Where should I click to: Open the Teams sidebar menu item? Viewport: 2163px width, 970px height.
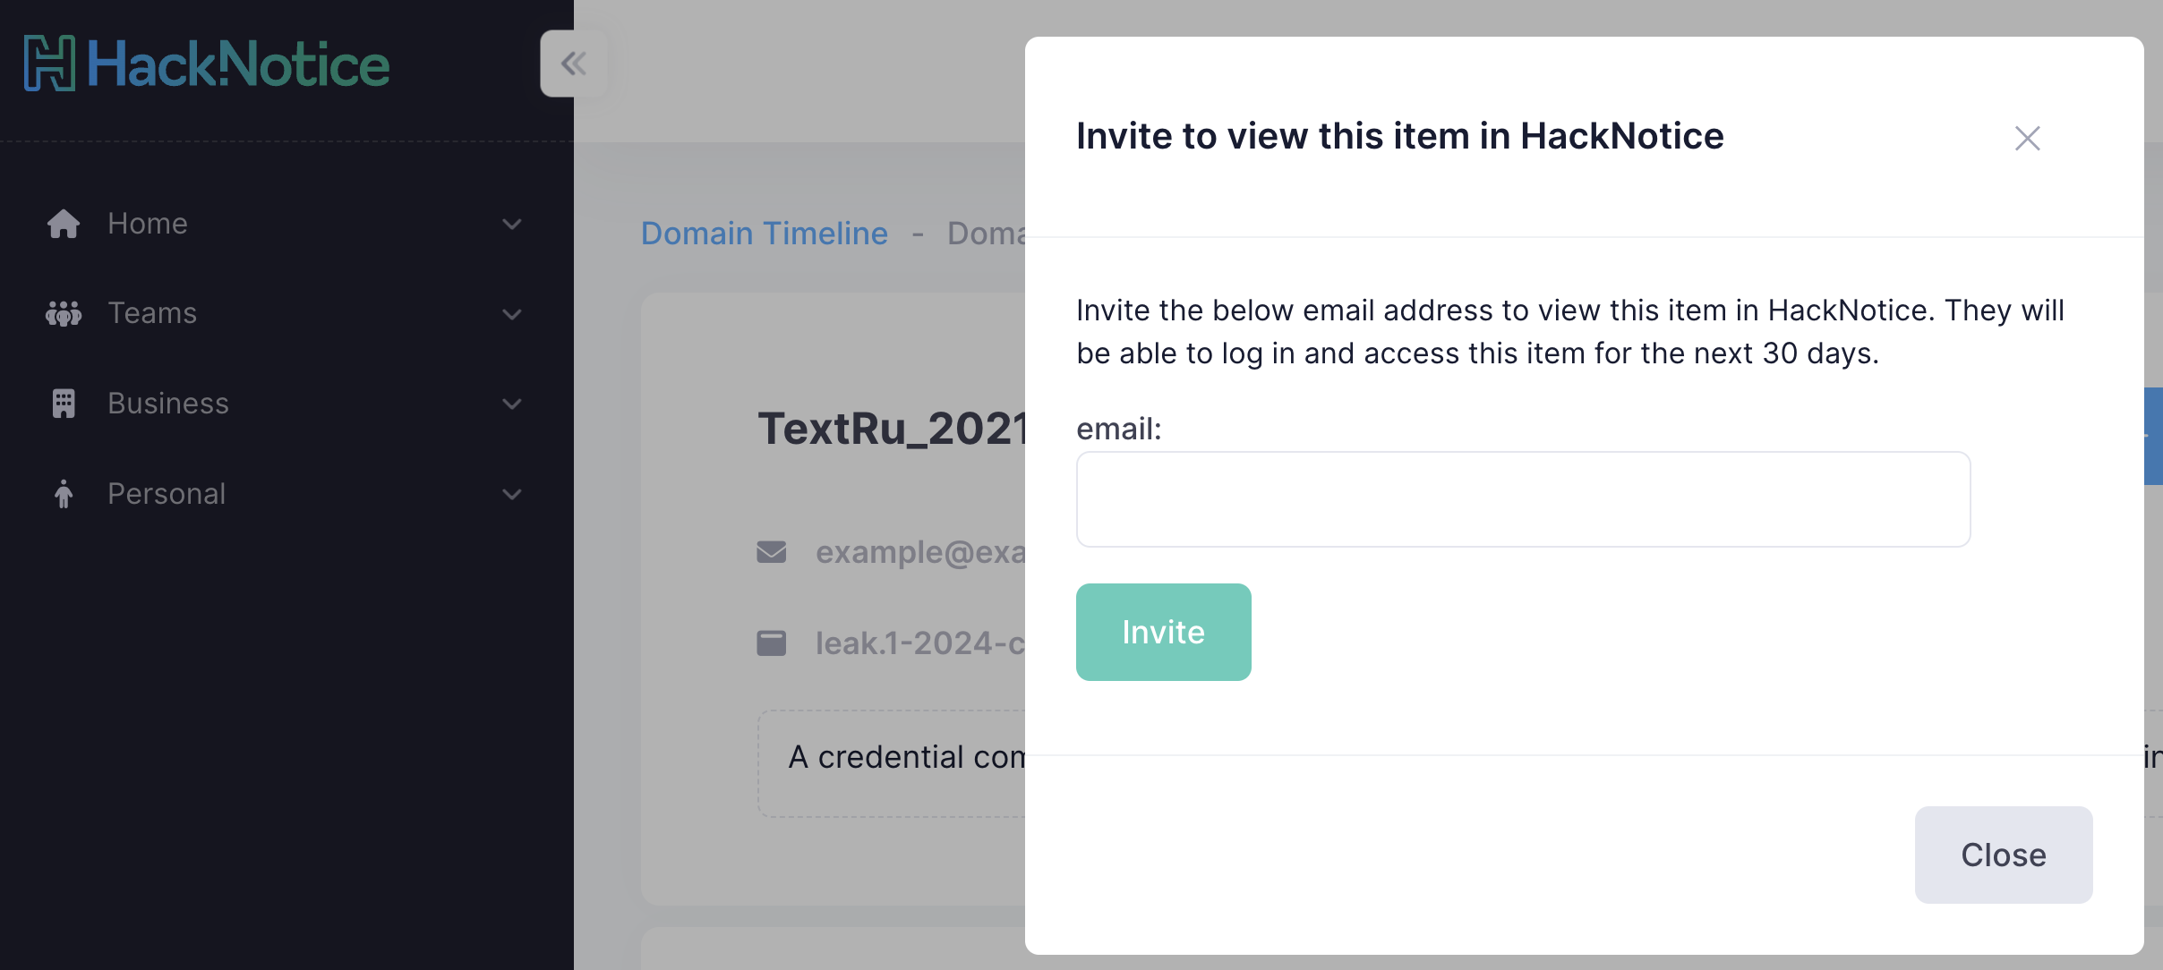(x=152, y=313)
